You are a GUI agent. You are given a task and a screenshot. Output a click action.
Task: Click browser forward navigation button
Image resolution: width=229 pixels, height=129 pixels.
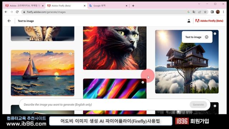(11, 12)
